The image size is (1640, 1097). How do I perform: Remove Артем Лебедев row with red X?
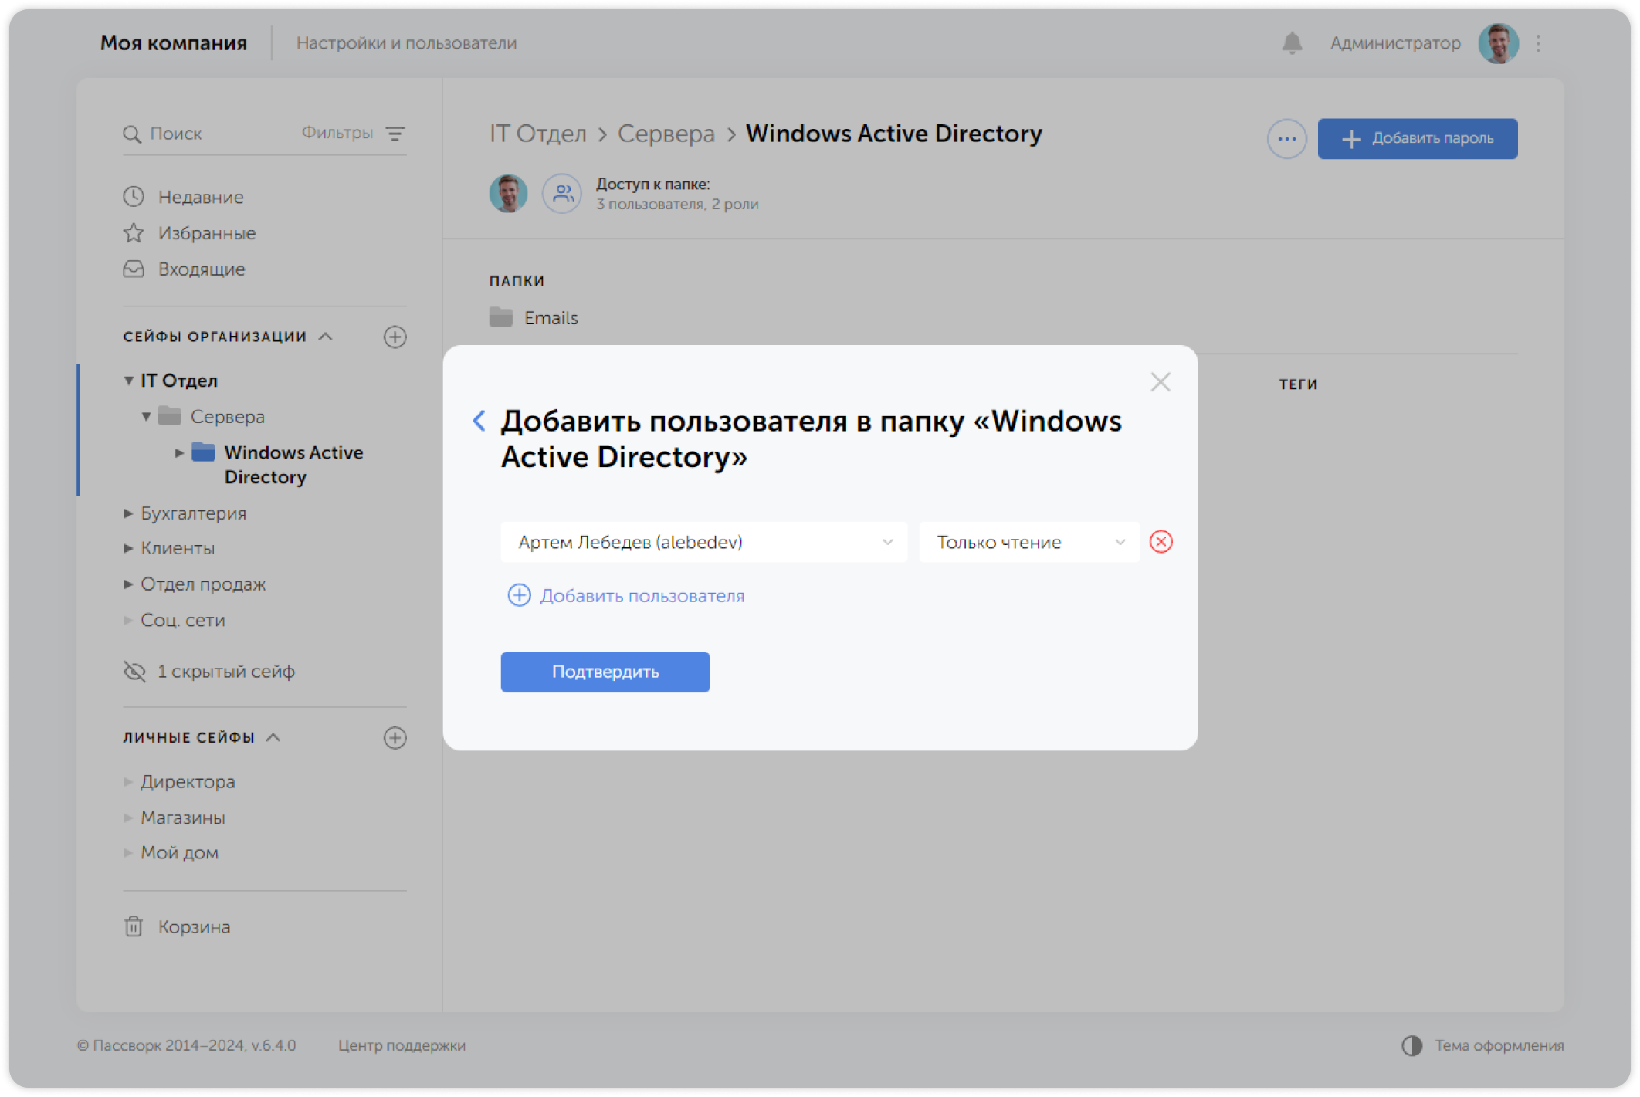coord(1161,542)
